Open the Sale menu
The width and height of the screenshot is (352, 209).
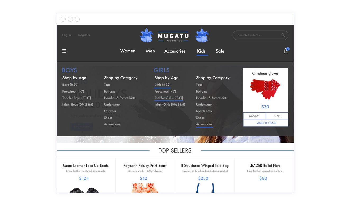coord(220,51)
